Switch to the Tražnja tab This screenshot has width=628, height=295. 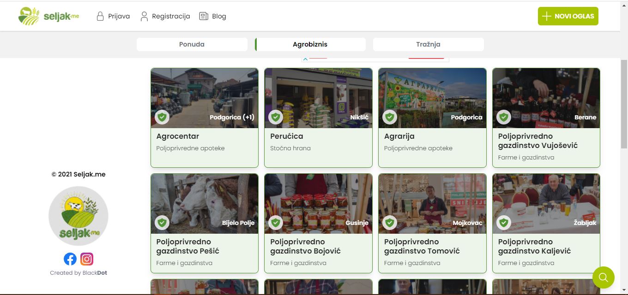point(429,44)
